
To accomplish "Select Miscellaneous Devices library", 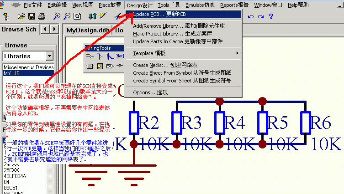I will click(28, 67).
